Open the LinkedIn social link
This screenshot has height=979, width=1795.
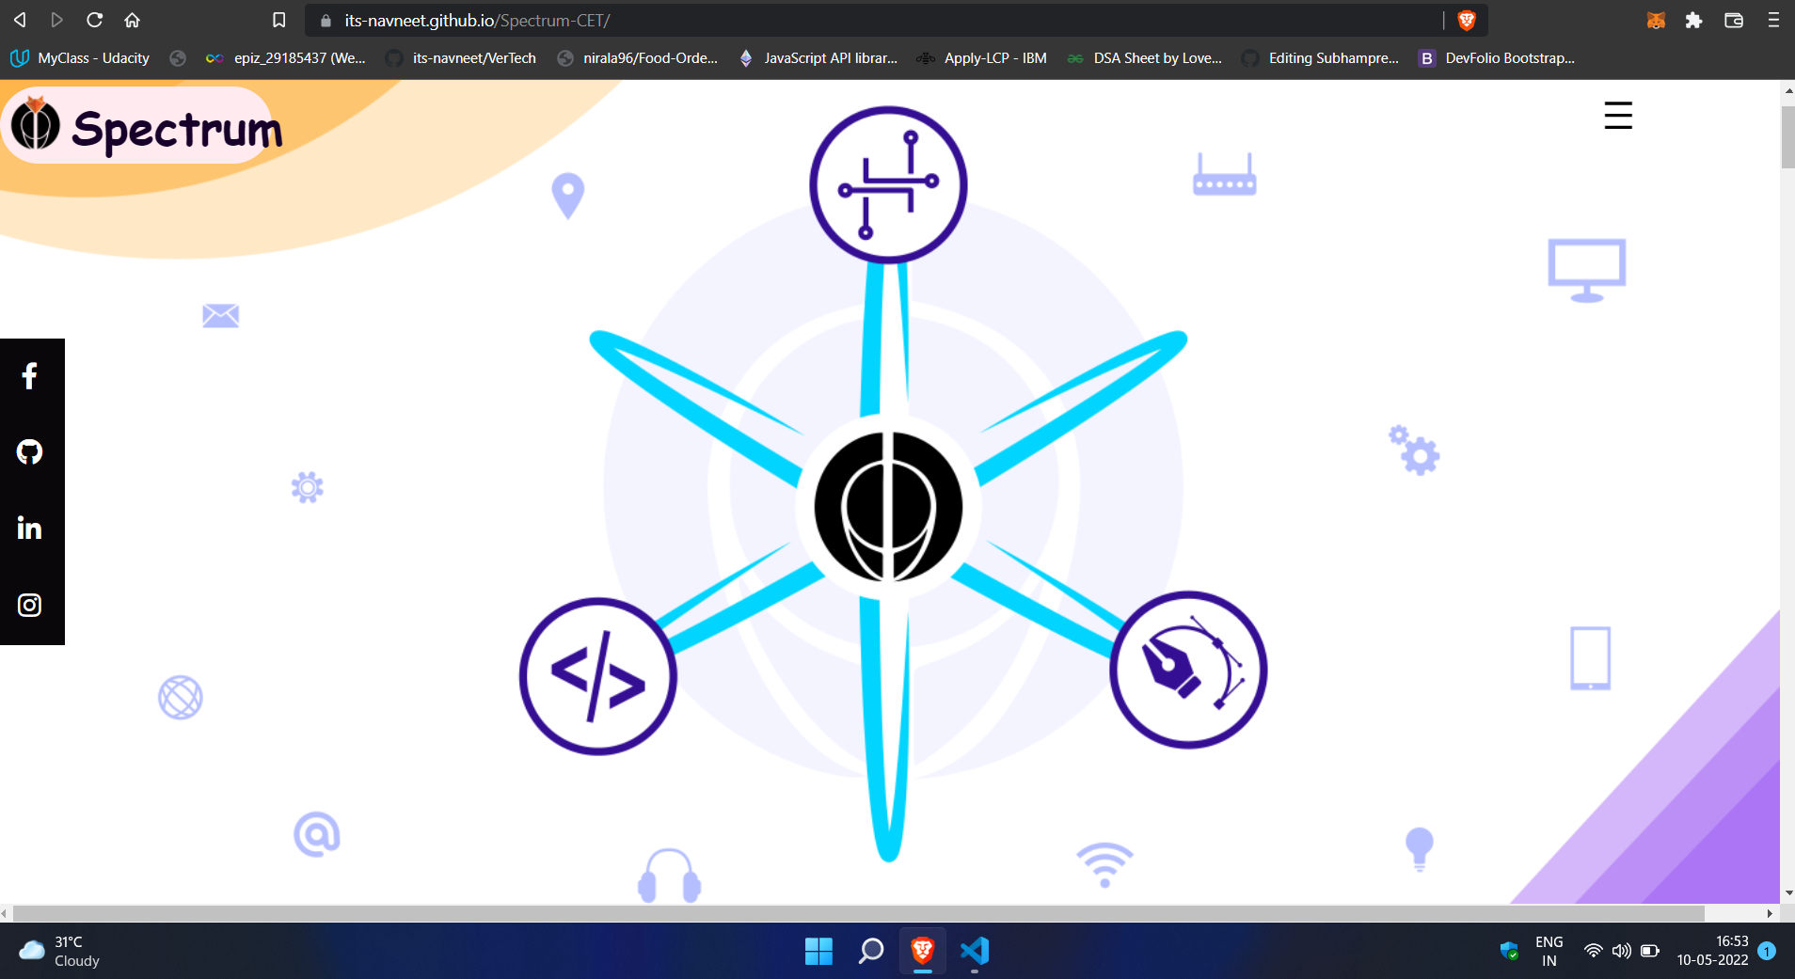pos(29,529)
